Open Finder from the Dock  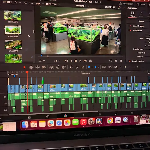coord(25,125)
